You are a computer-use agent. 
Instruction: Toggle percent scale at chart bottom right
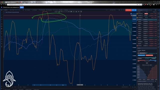point(131,87)
